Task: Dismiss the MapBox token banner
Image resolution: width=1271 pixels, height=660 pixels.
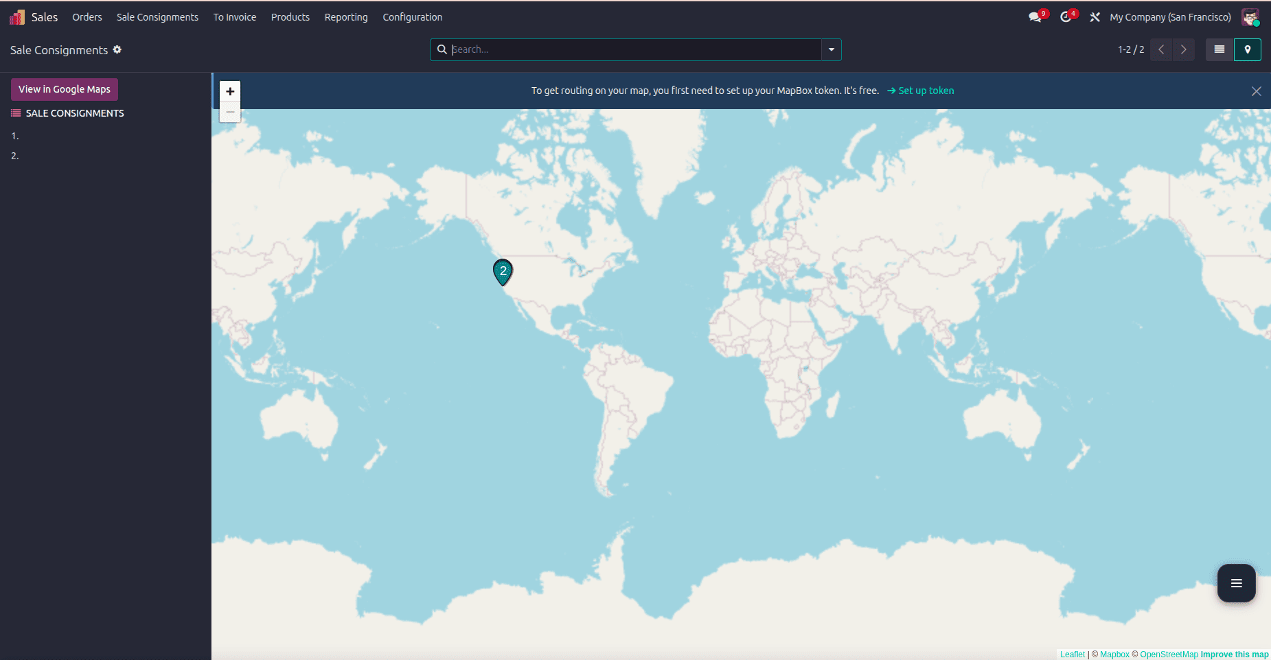Action: point(1257,91)
